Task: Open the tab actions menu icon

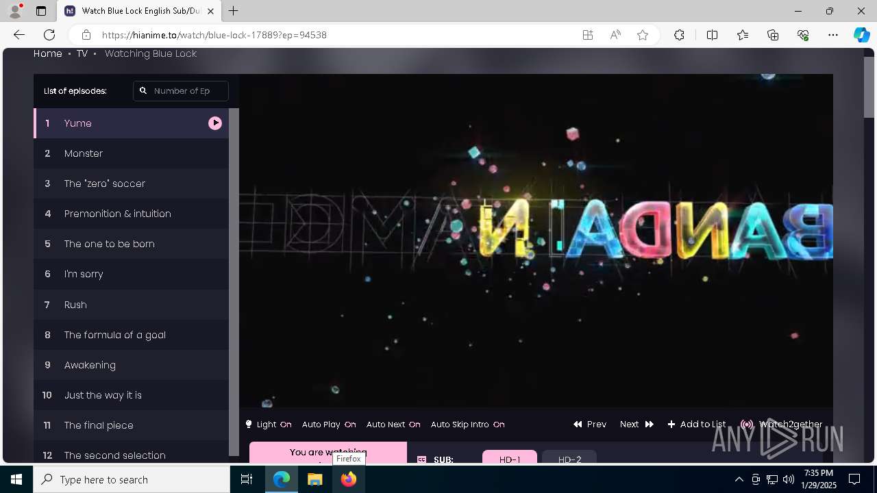Action: pyautogui.click(x=41, y=11)
